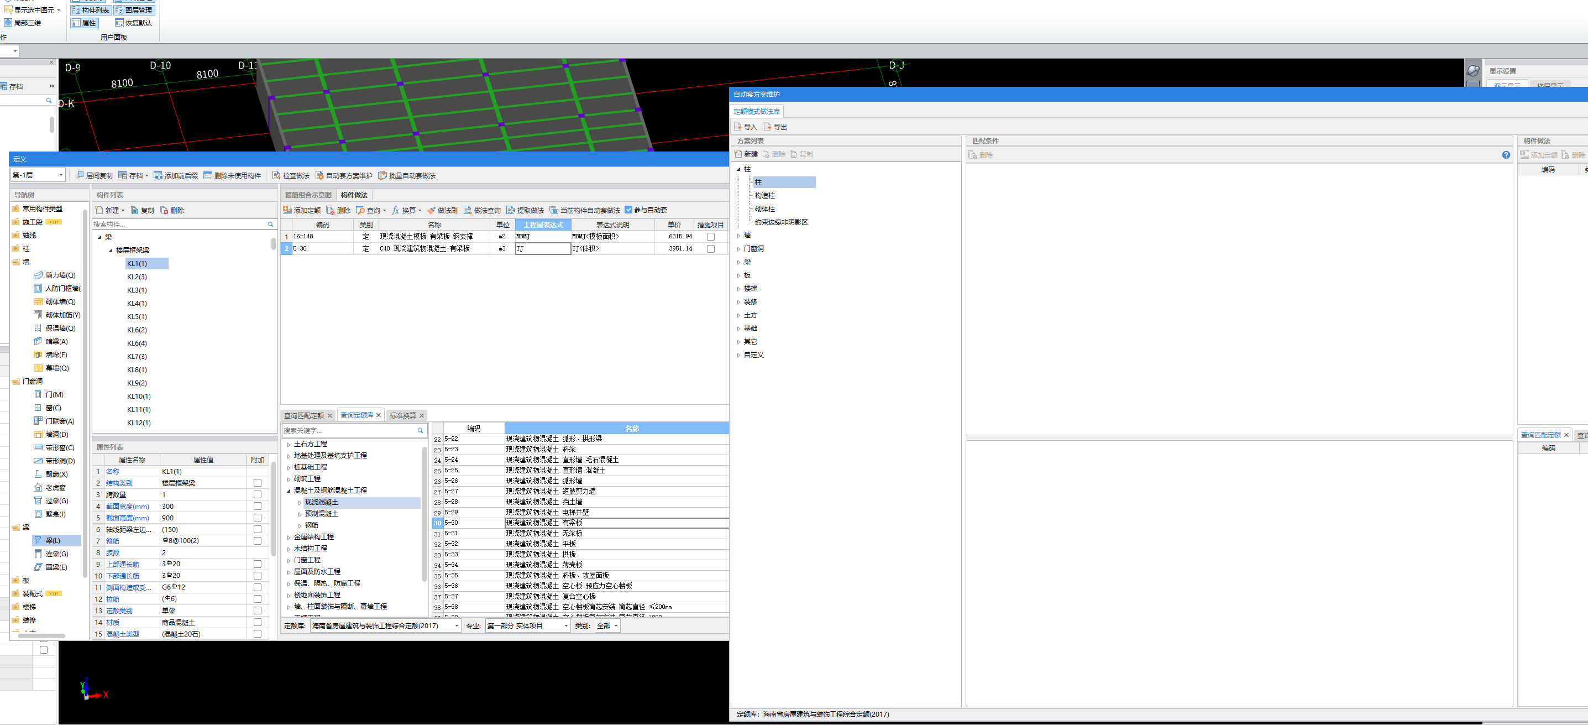Click the 添加定额 icon in 构件做法
This screenshot has height=725, width=1588.
[287, 210]
